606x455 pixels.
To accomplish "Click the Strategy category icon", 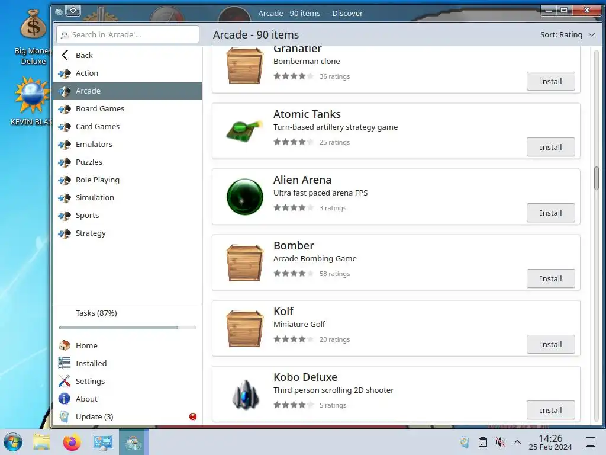I will [x=65, y=233].
